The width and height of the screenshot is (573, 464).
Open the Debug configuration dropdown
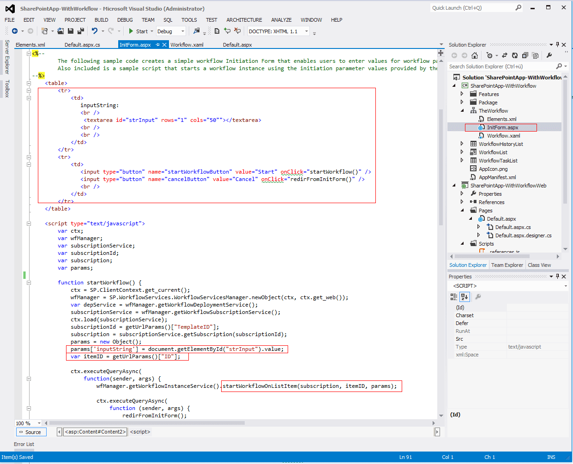183,31
